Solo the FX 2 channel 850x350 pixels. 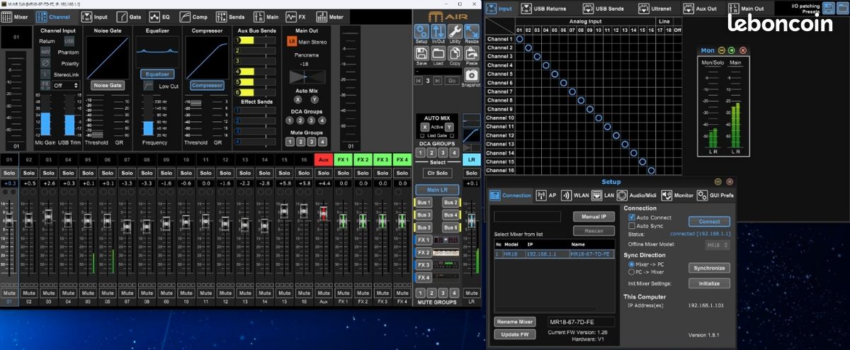tap(363, 173)
